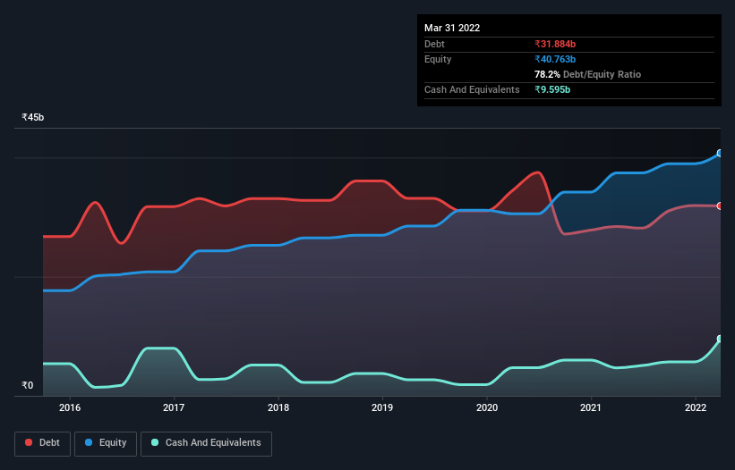This screenshot has width=735, height=470.
Task: Select the blue Equity endpoint marker
Action: pos(720,154)
